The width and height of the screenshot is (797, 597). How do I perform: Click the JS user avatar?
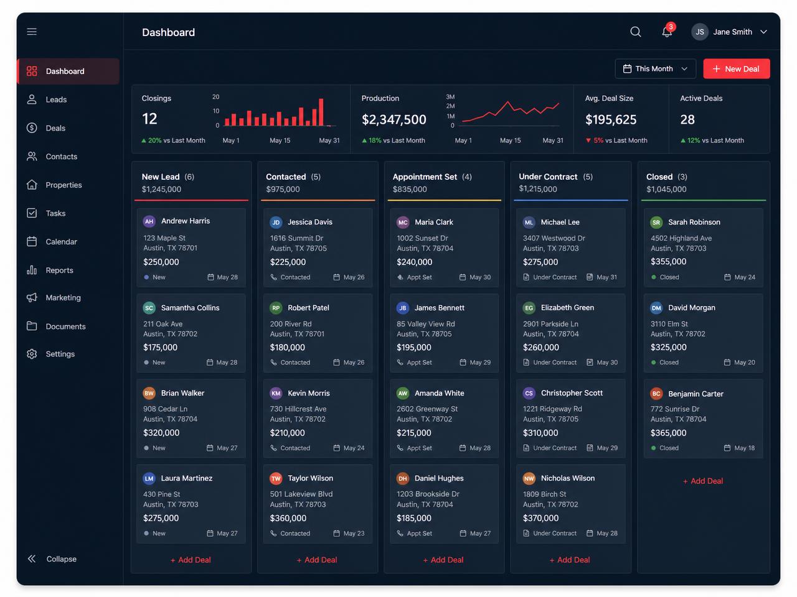[x=700, y=32]
